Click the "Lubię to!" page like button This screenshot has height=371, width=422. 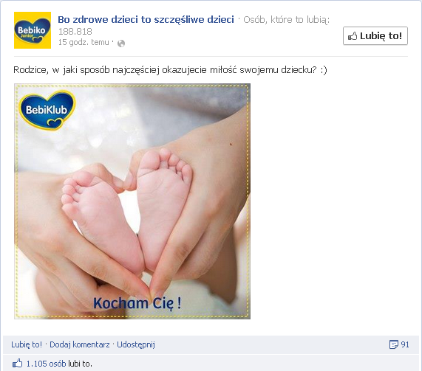click(x=375, y=35)
